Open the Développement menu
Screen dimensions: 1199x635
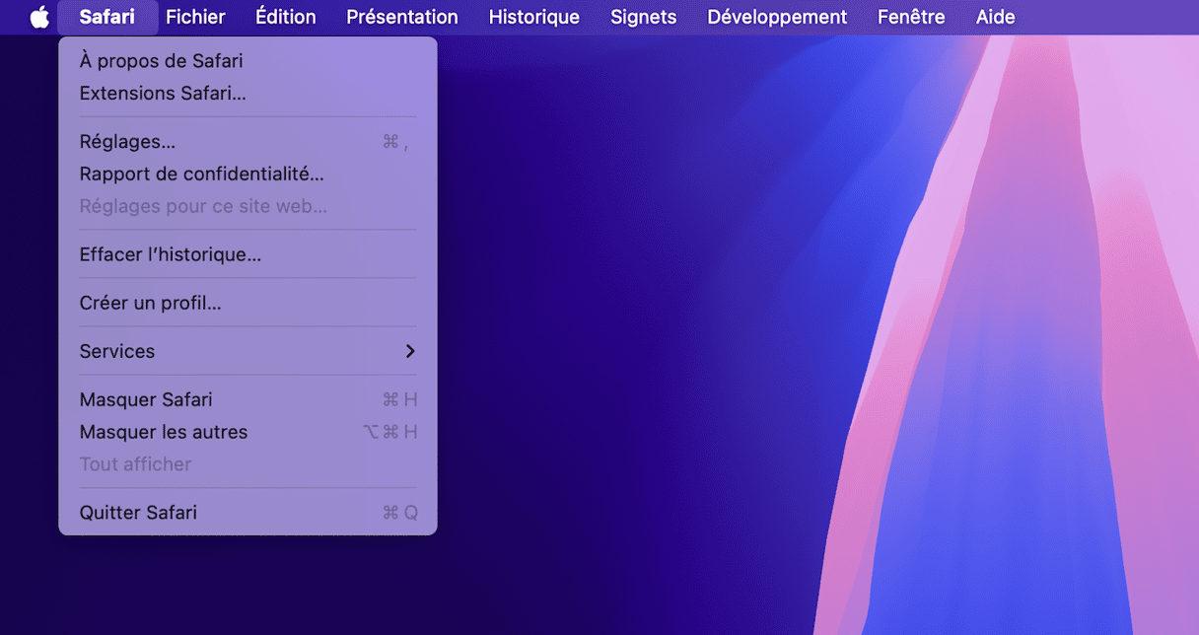777,17
